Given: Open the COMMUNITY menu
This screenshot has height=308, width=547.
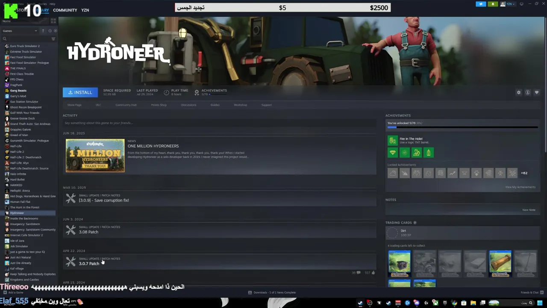Looking at the screenshot, I should (x=65, y=10).
